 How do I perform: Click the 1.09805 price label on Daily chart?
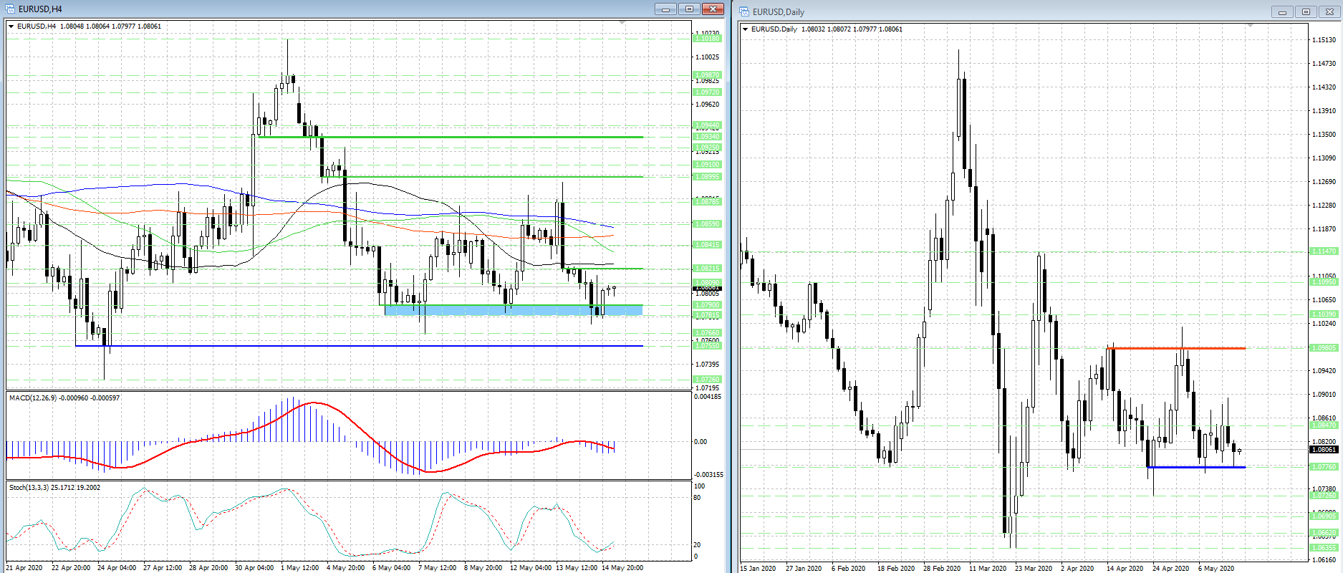1323,348
